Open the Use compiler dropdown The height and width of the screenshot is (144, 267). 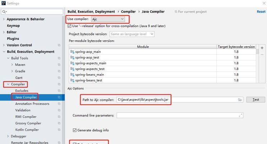[108, 19]
